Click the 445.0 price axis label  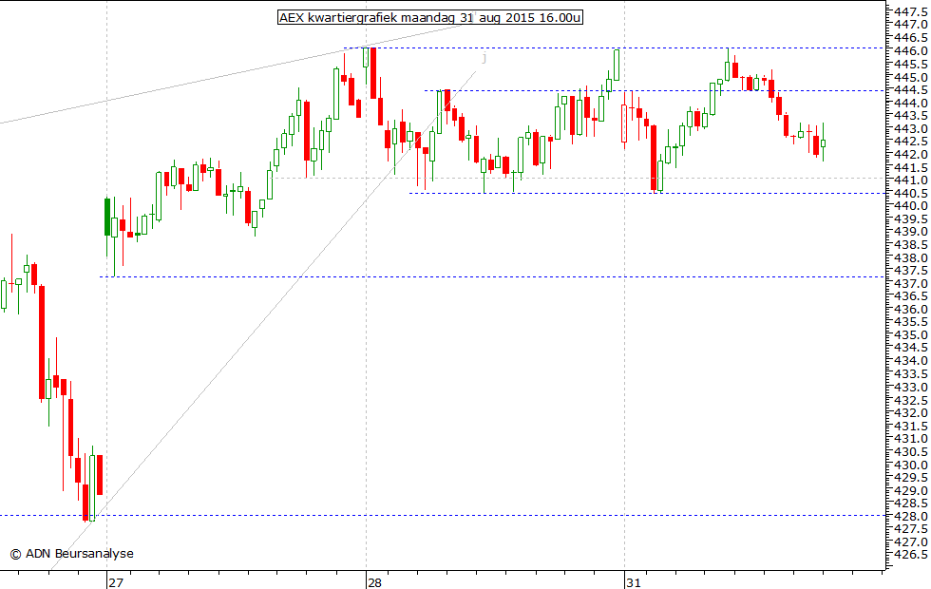pos(911,77)
